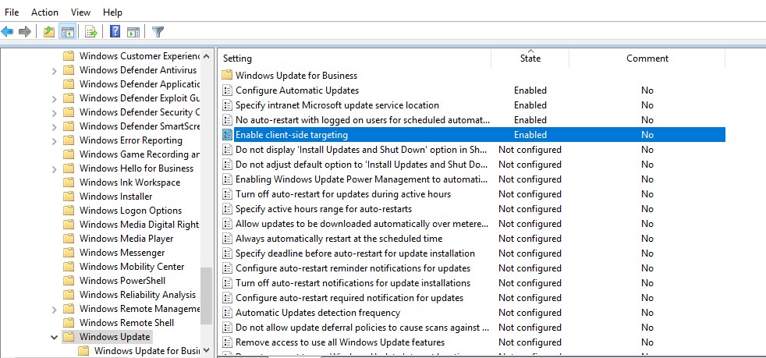Sort by the State column header
The width and height of the screenshot is (766, 358).
pos(530,58)
